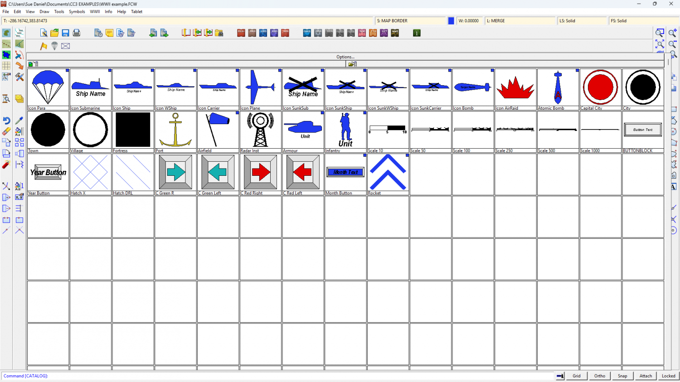Click the Options... button
The width and height of the screenshot is (680, 382).
(345, 57)
